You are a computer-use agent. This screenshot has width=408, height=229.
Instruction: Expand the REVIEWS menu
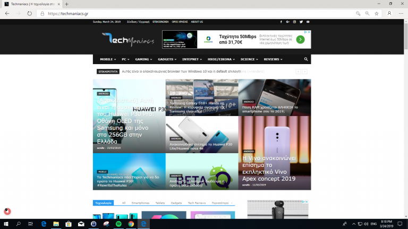coord(273,59)
